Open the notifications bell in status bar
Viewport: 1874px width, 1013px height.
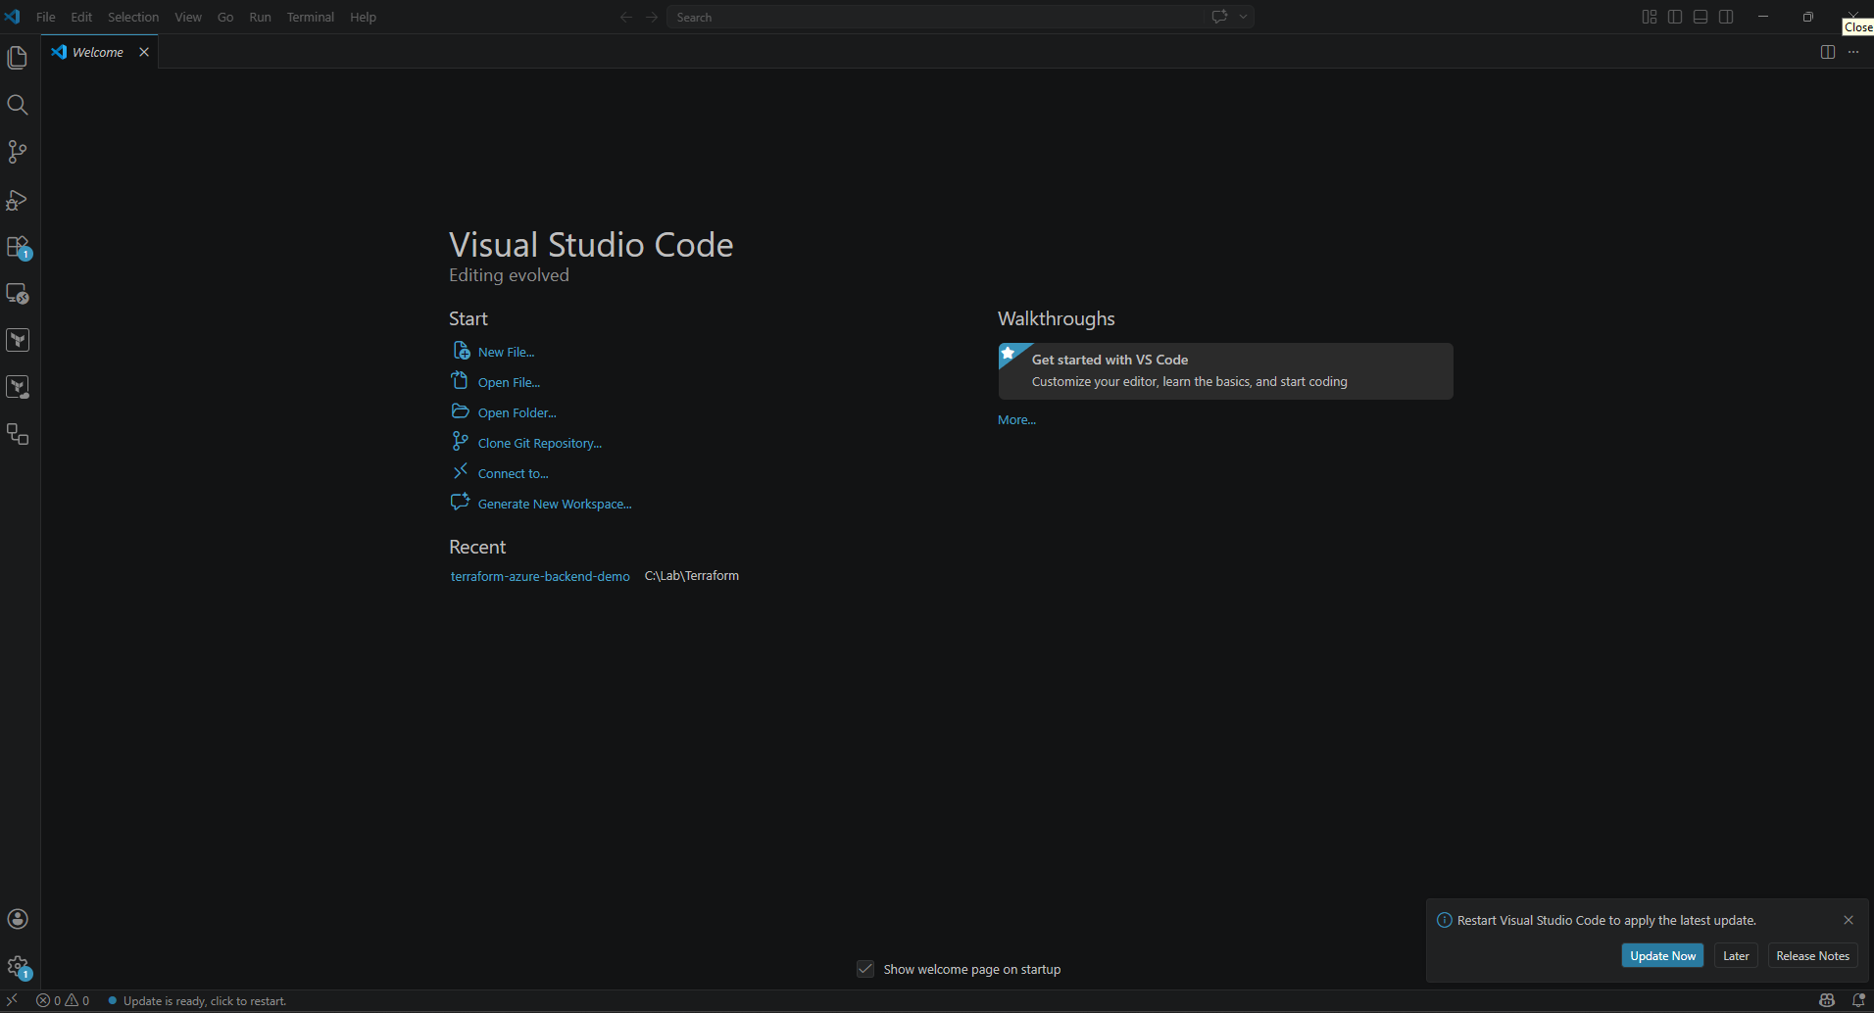(1857, 1000)
